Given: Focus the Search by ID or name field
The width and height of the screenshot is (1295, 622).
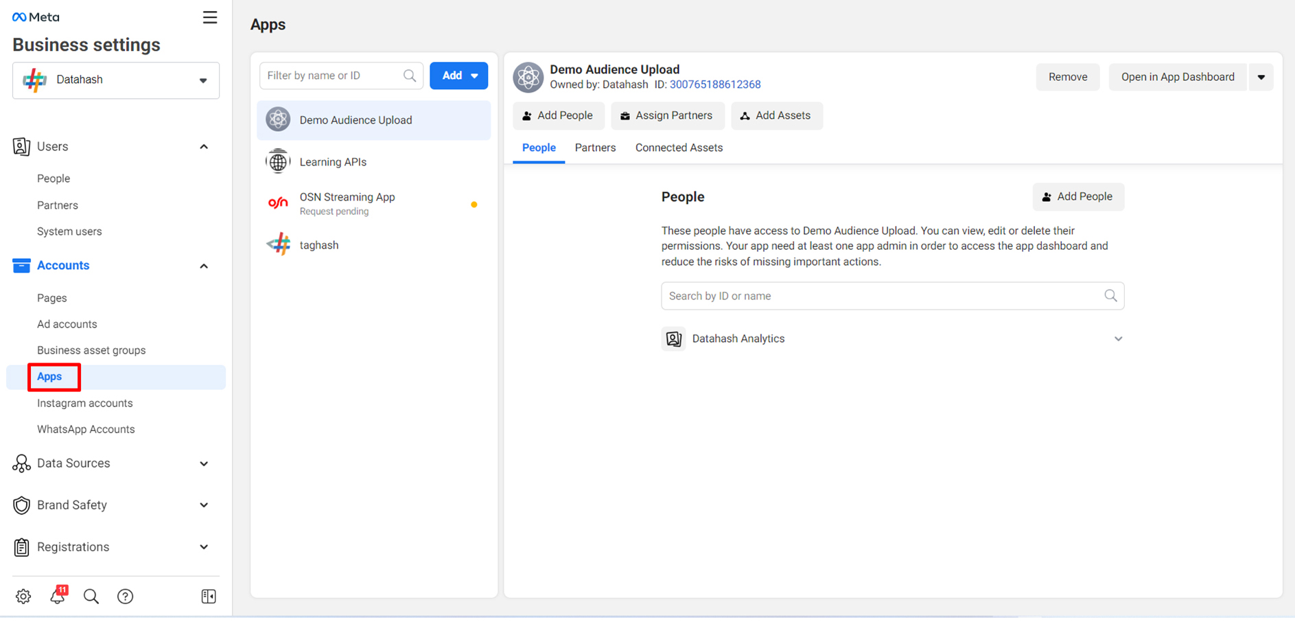Looking at the screenshot, I should (892, 296).
